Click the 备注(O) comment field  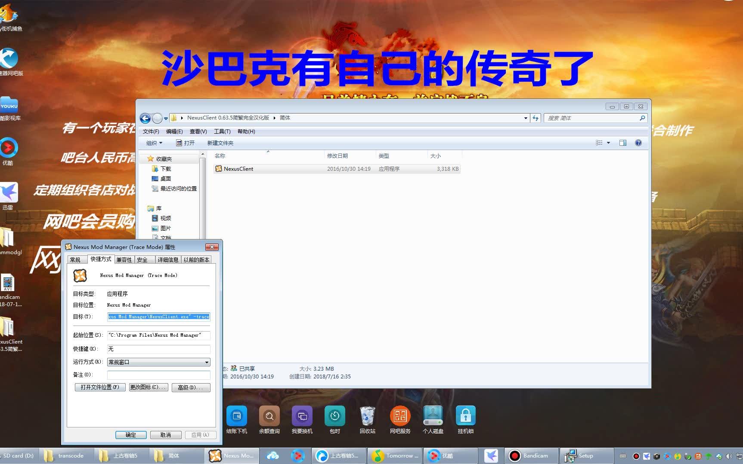coord(158,375)
